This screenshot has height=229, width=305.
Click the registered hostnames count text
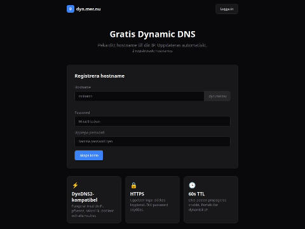pyautogui.click(x=152, y=51)
